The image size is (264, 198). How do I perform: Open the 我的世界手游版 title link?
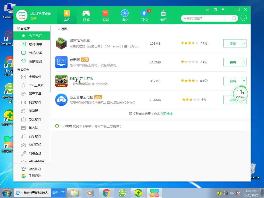[x=81, y=78]
